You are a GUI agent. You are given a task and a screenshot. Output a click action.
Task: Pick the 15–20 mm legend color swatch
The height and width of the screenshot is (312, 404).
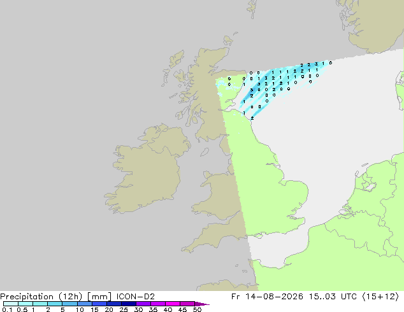[x=99, y=304]
